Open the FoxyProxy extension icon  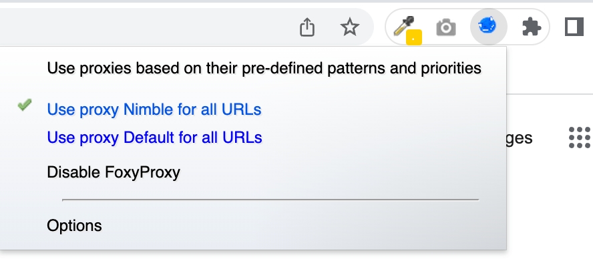click(488, 27)
